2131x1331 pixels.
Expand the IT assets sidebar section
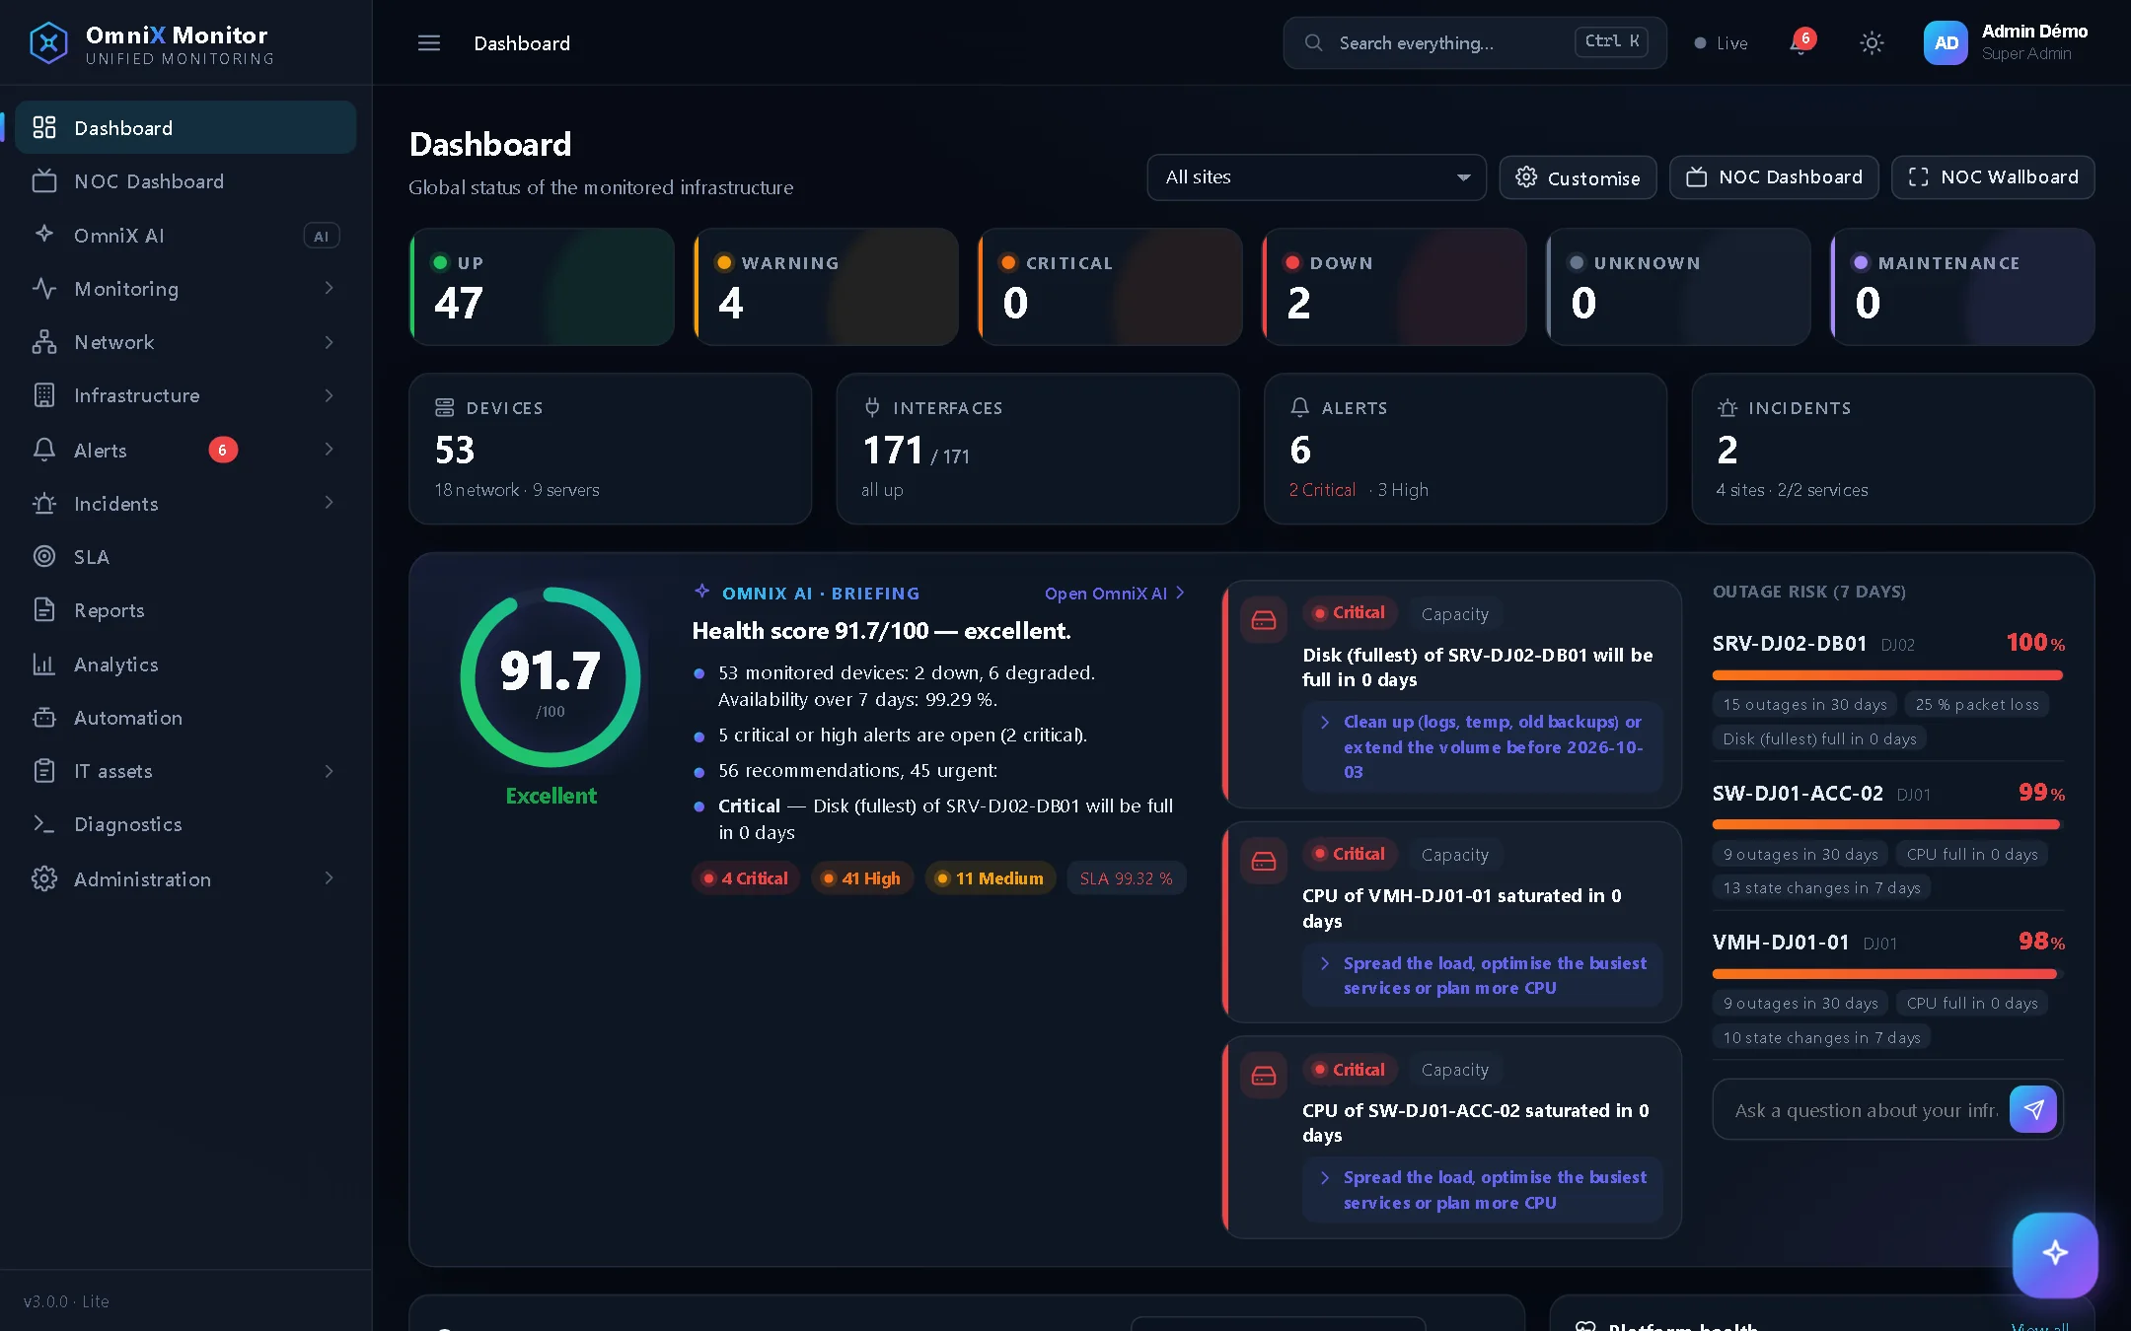pos(184,771)
